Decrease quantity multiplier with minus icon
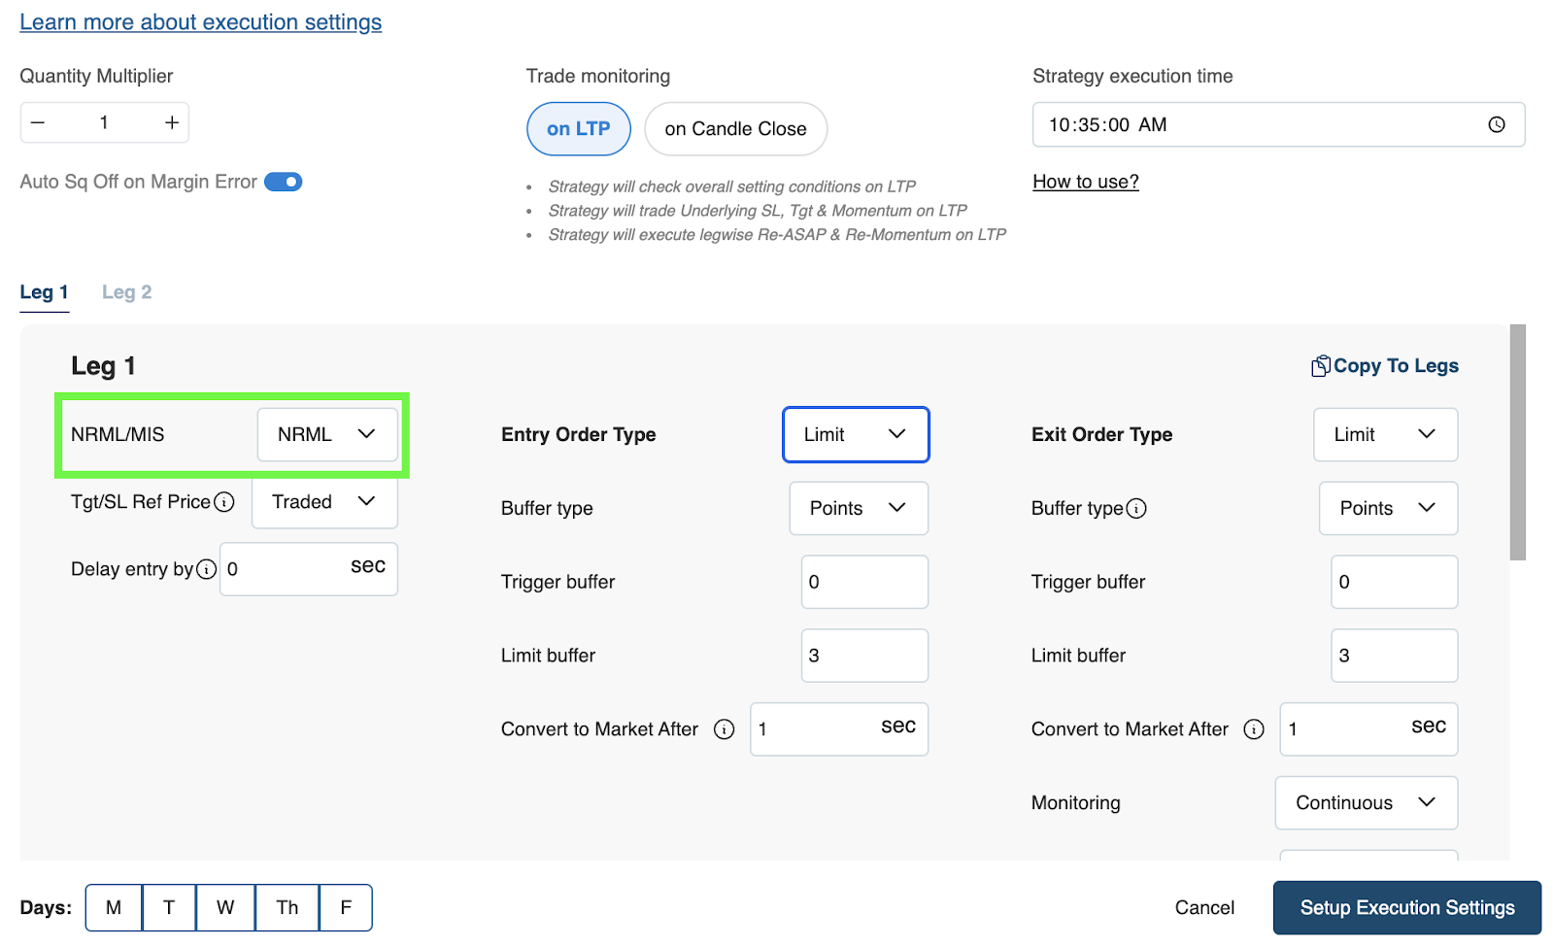Image resolution: width=1554 pixels, height=947 pixels. coord(38,122)
